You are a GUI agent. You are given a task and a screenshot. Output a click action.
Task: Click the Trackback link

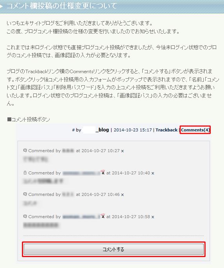[x=167, y=130]
